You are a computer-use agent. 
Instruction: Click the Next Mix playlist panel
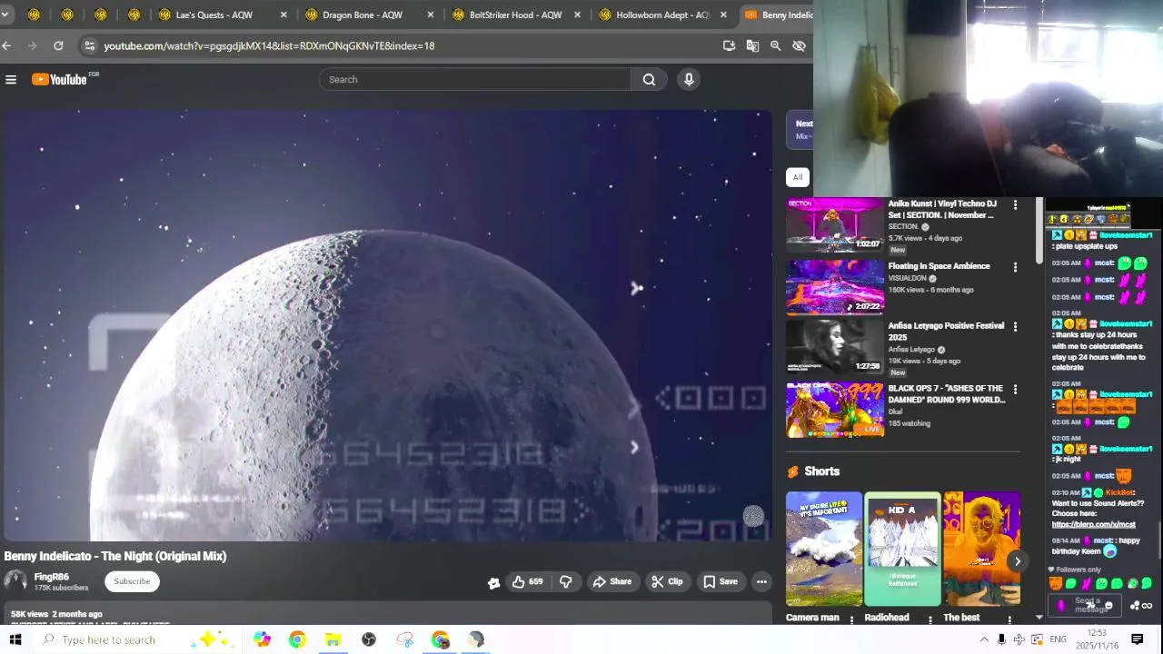800,130
